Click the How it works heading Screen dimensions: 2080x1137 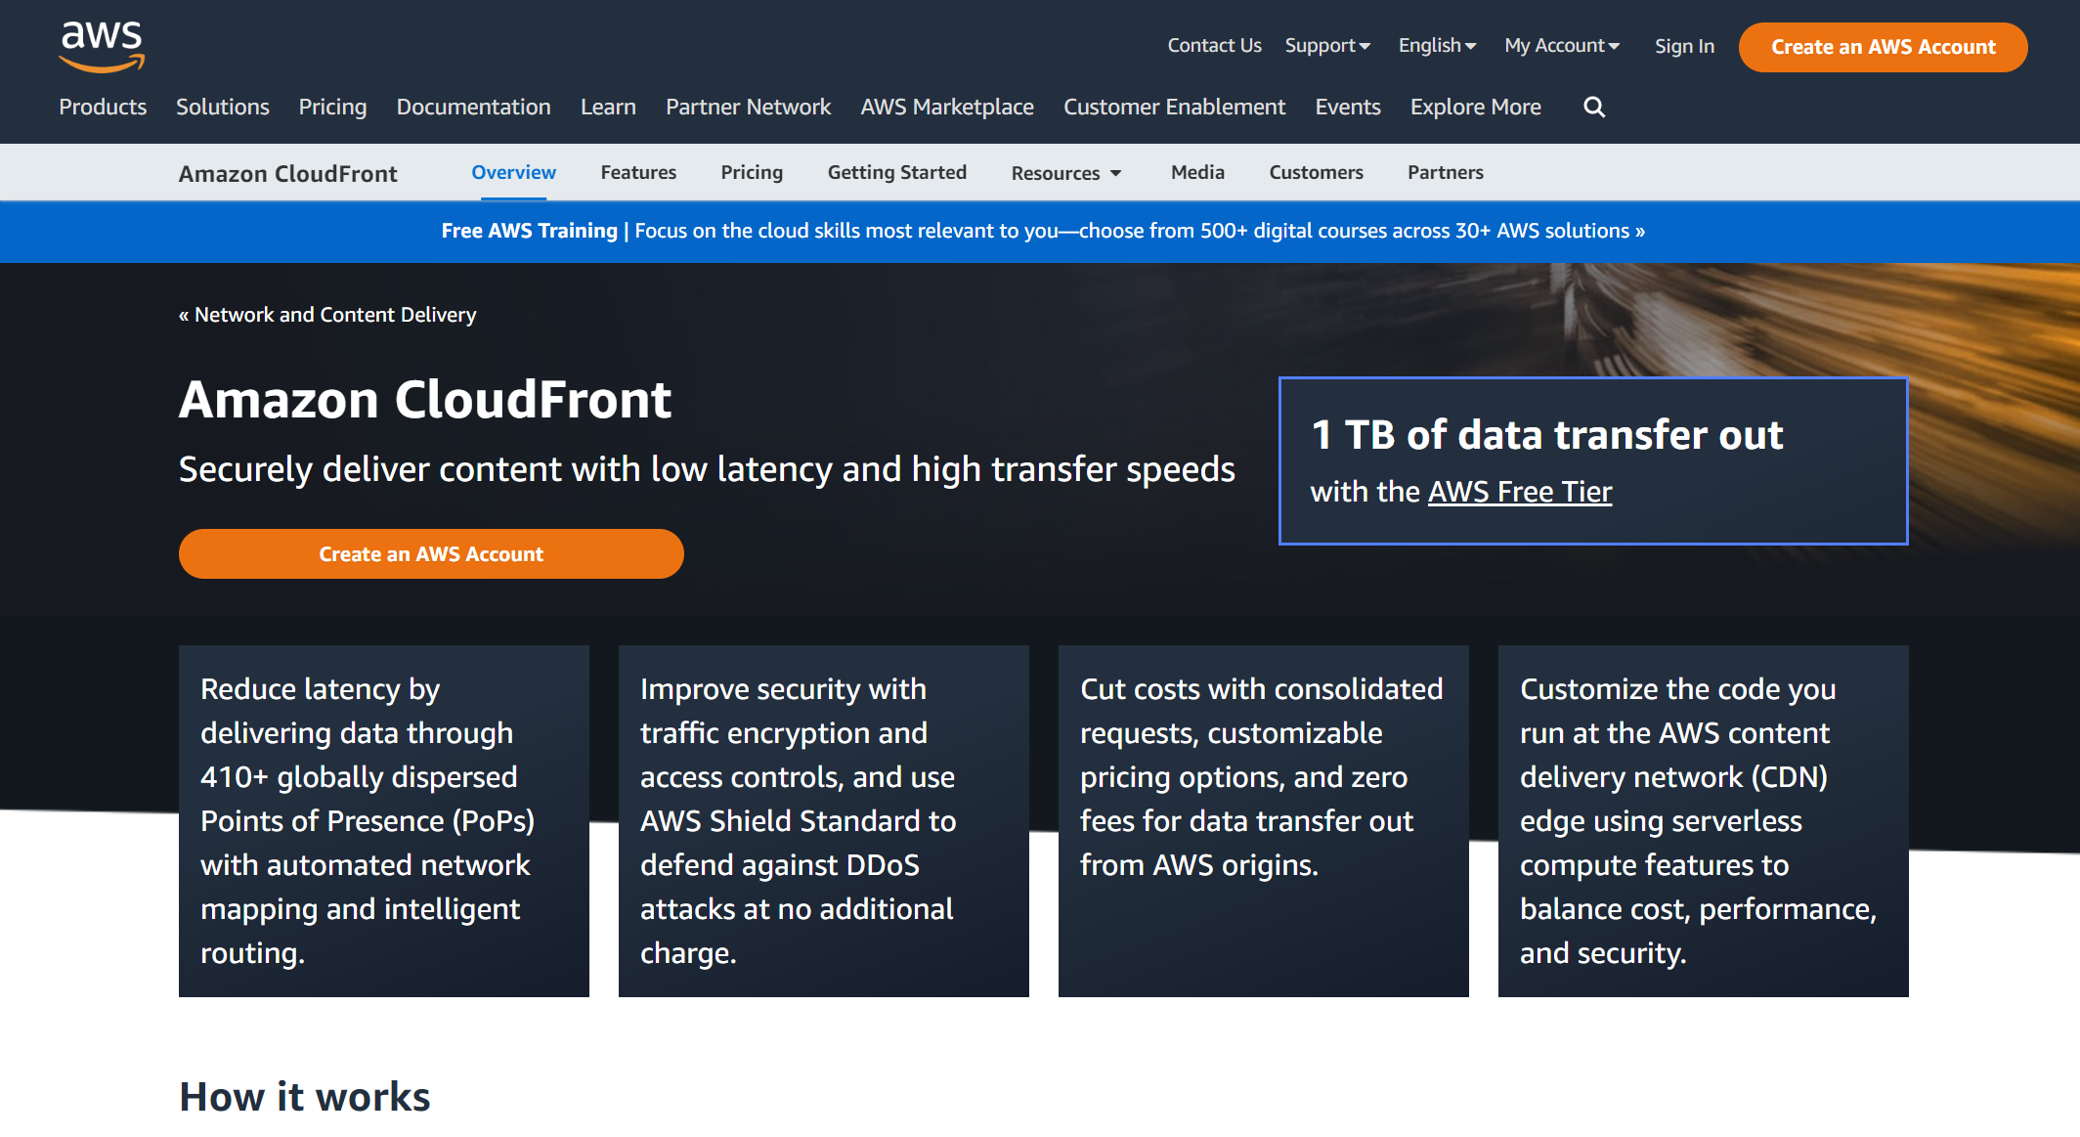point(305,1097)
